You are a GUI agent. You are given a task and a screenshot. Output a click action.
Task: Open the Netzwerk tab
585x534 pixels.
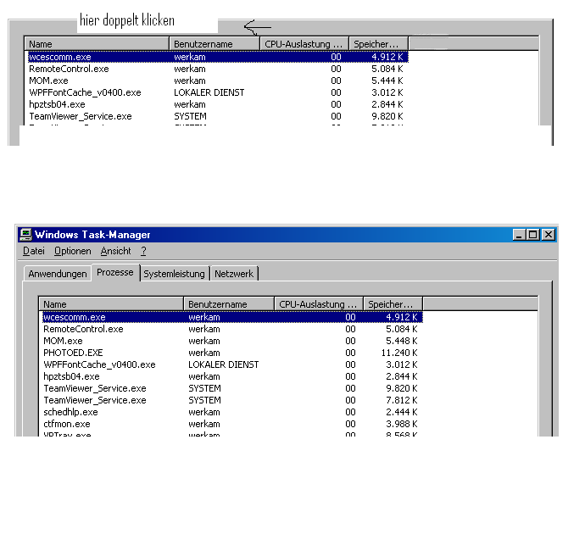234,274
